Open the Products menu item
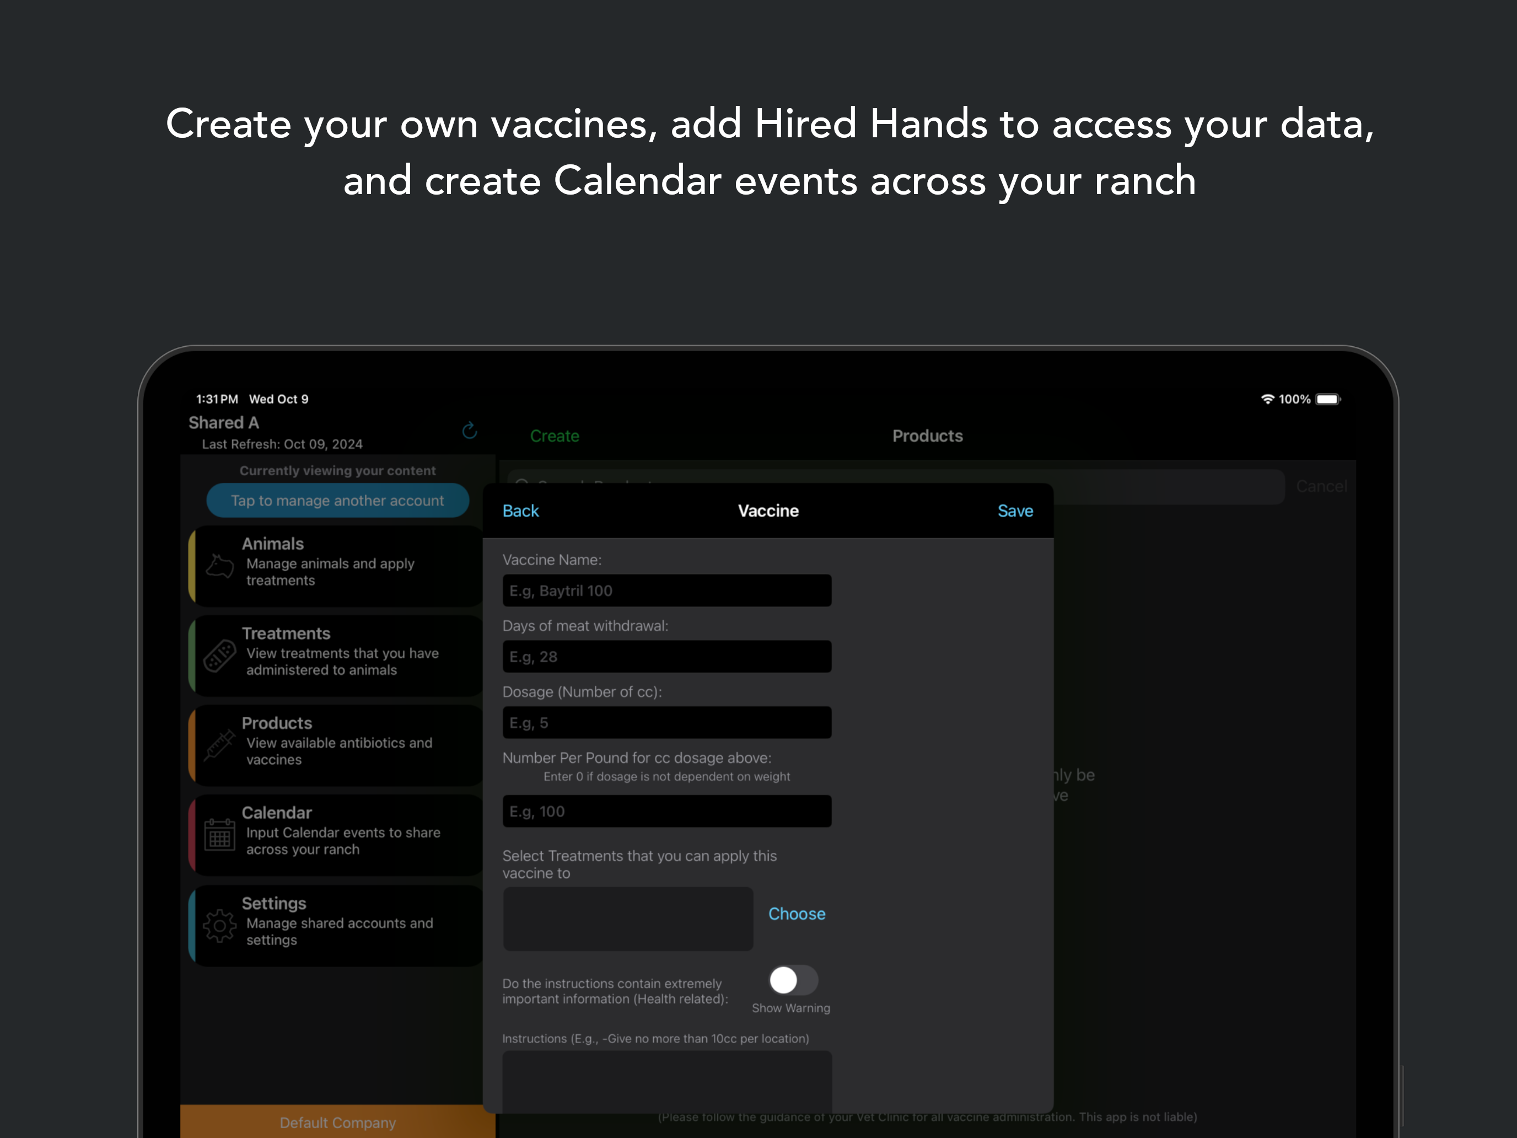The width and height of the screenshot is (1517, 1138). pyautogui.click(x=335, y=745)
